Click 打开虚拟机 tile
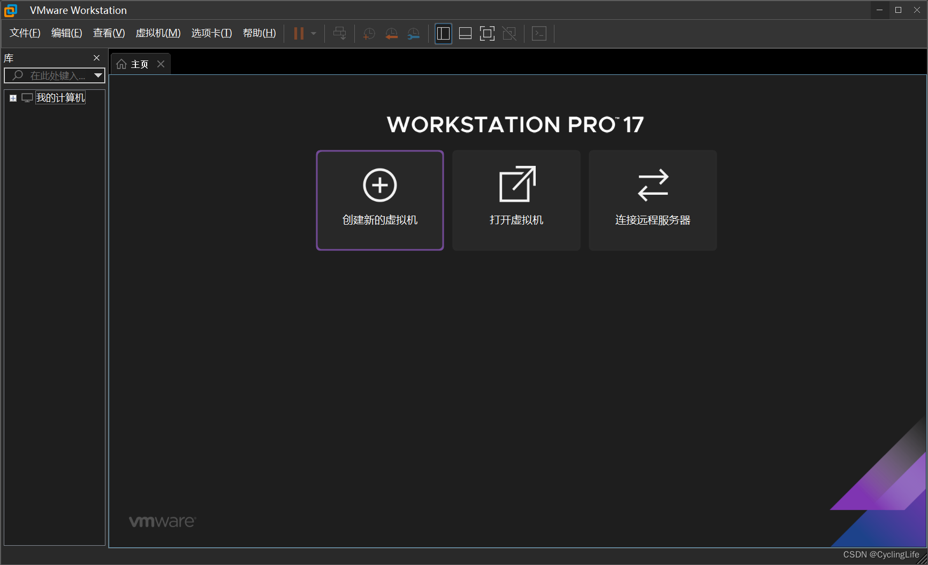Screen dimensions: 928x565 point(516,200)
